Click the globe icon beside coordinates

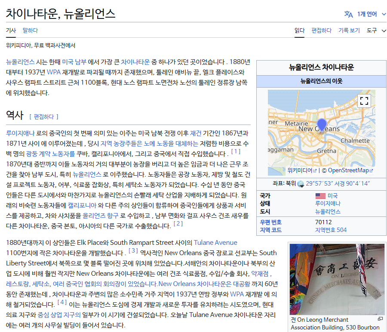pyautogui.click(x=301, y=183)
